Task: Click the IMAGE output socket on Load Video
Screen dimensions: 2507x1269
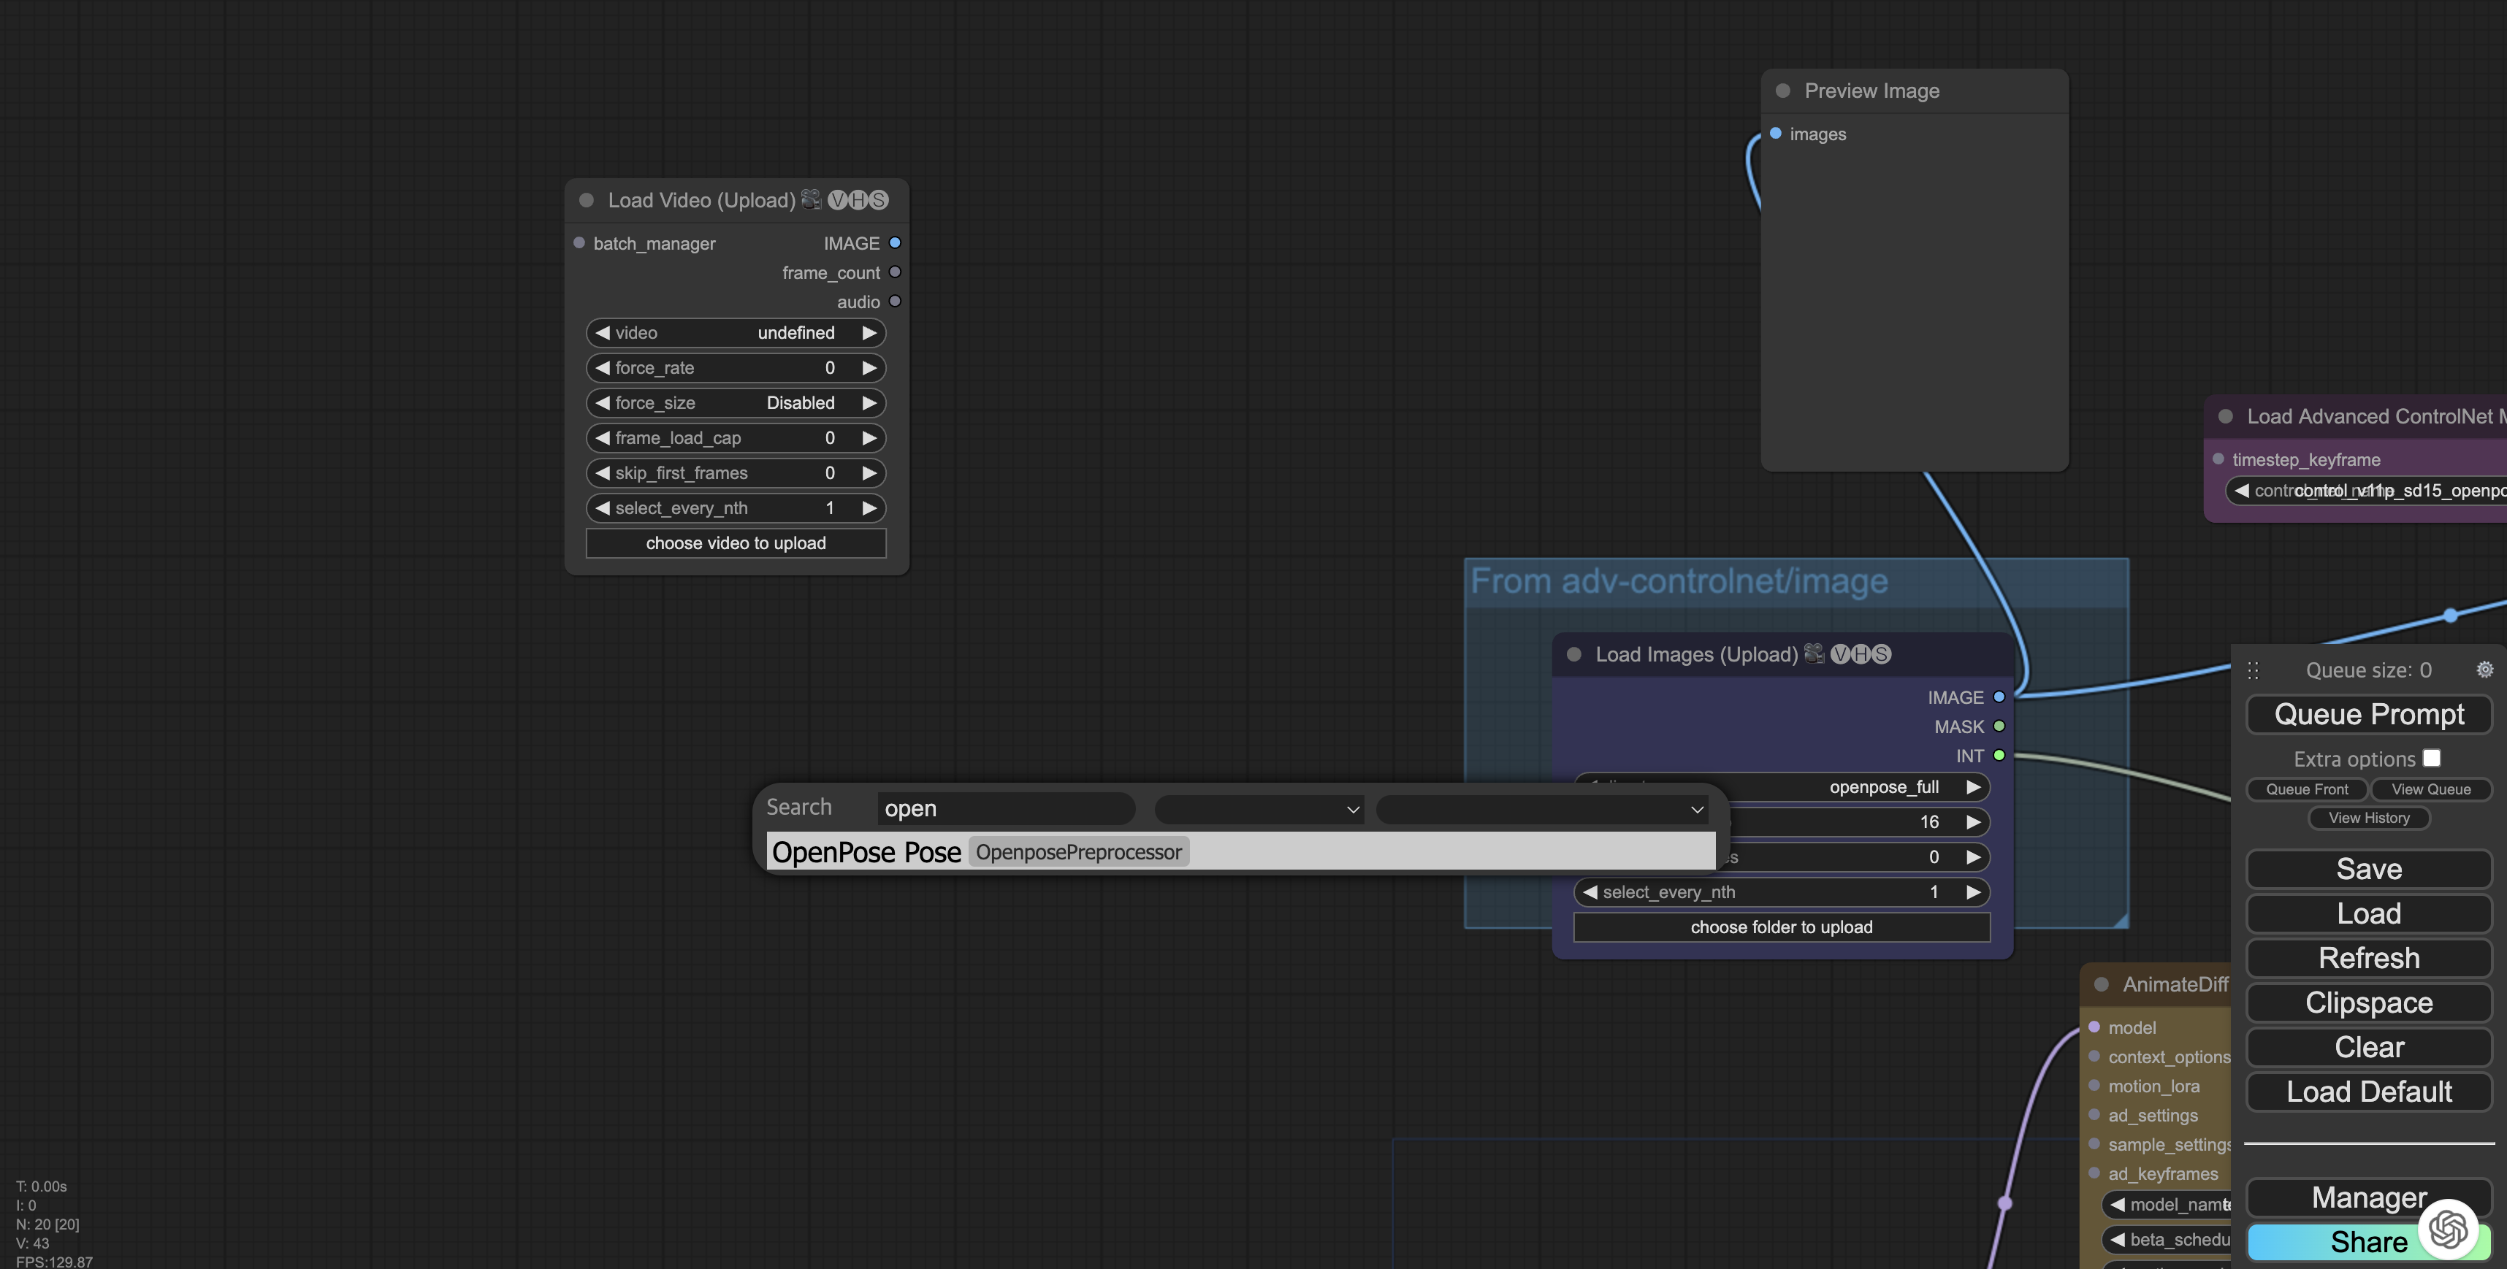Action: click(894, 243)
